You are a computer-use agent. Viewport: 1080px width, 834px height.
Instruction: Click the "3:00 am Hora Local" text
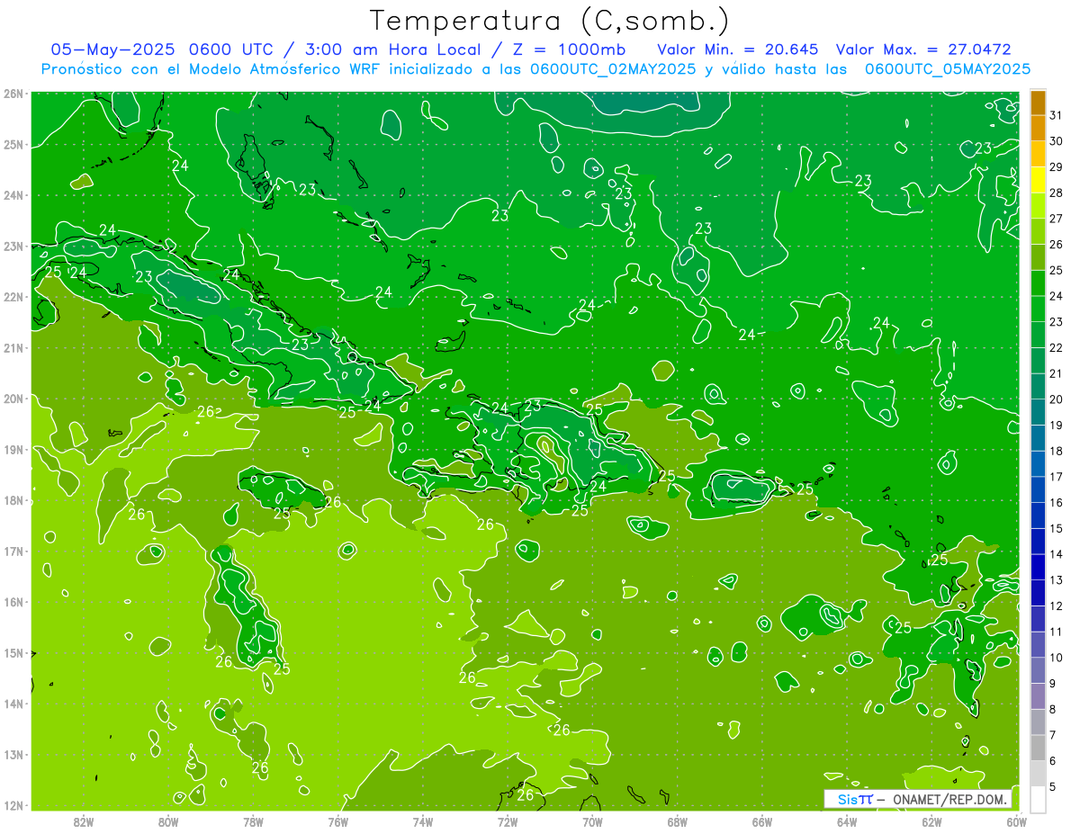point(394,49)
